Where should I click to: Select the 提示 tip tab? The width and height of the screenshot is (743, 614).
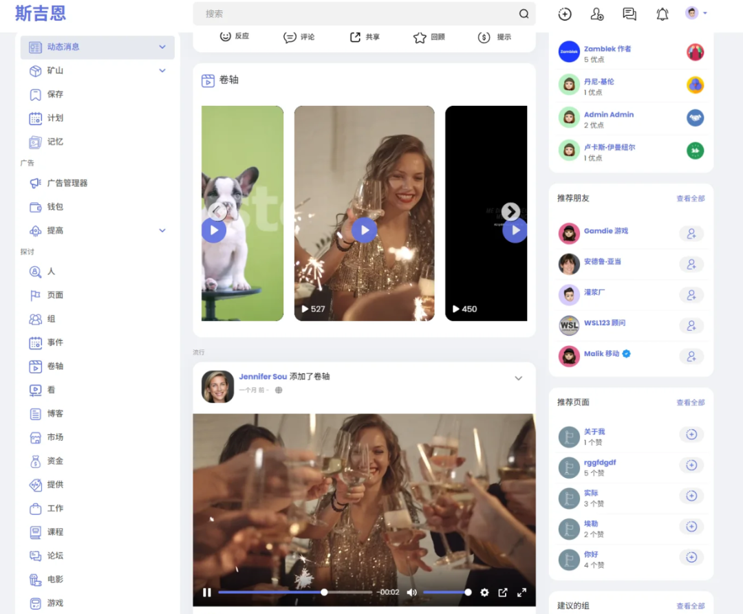(494, 37)
